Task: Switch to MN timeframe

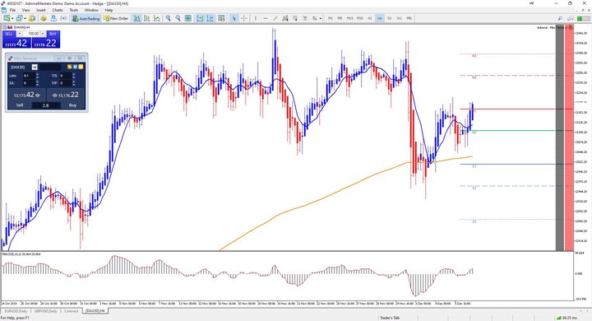Action: pos(409,18)
